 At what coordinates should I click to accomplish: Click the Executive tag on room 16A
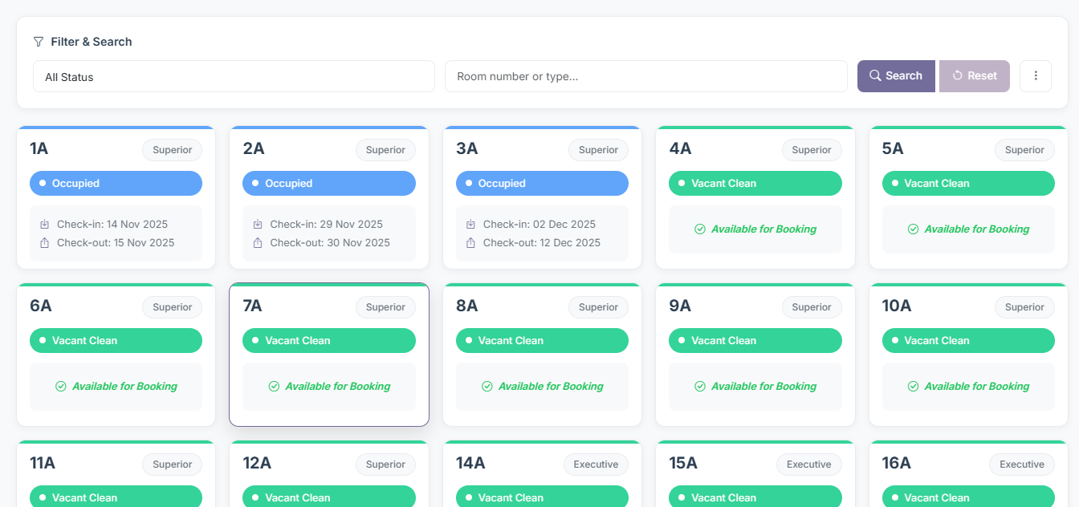click(1022, 464)
